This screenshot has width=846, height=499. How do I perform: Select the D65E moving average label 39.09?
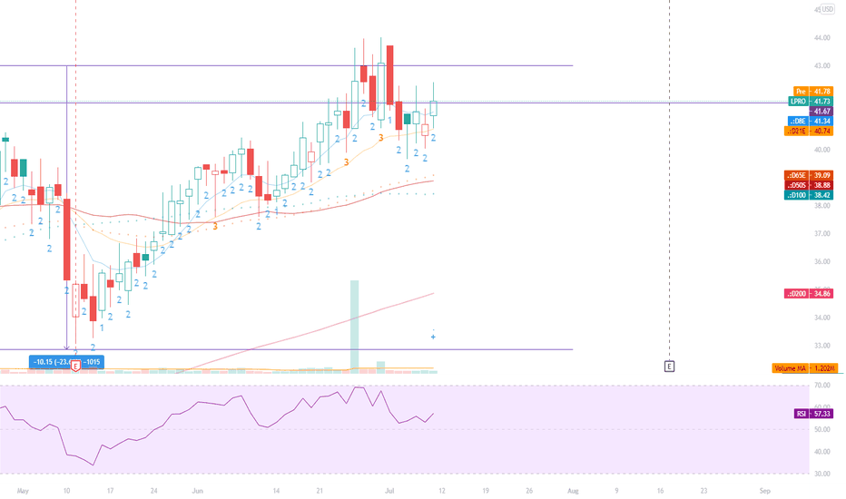(809, 175)
